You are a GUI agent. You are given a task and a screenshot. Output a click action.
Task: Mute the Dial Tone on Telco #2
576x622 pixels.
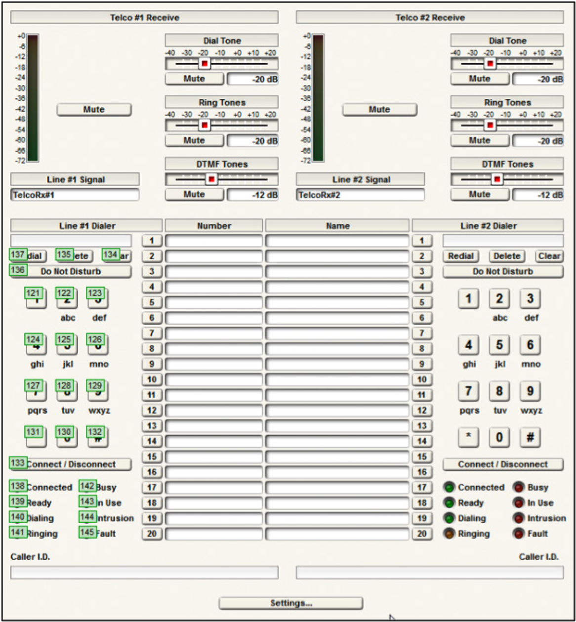click(x=479, y=79)
